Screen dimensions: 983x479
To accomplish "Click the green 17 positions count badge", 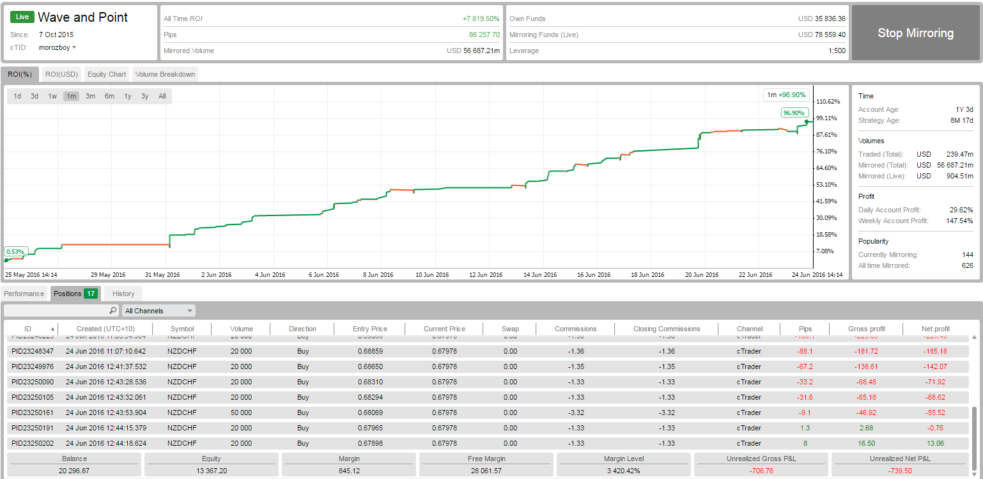I will point(91,294).
